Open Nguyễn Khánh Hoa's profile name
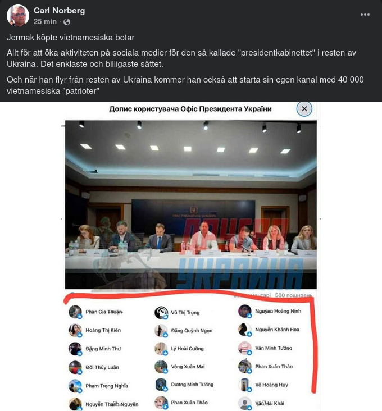 (277, 330)
